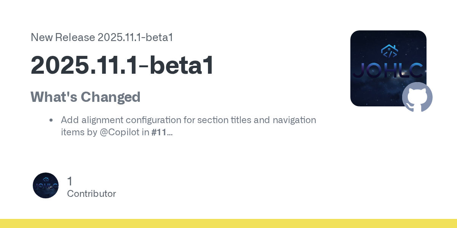The height and width of the screenshot is (228, 457).
Task: Click the word "navigation" in changelog entry
Action: point(294,120)
